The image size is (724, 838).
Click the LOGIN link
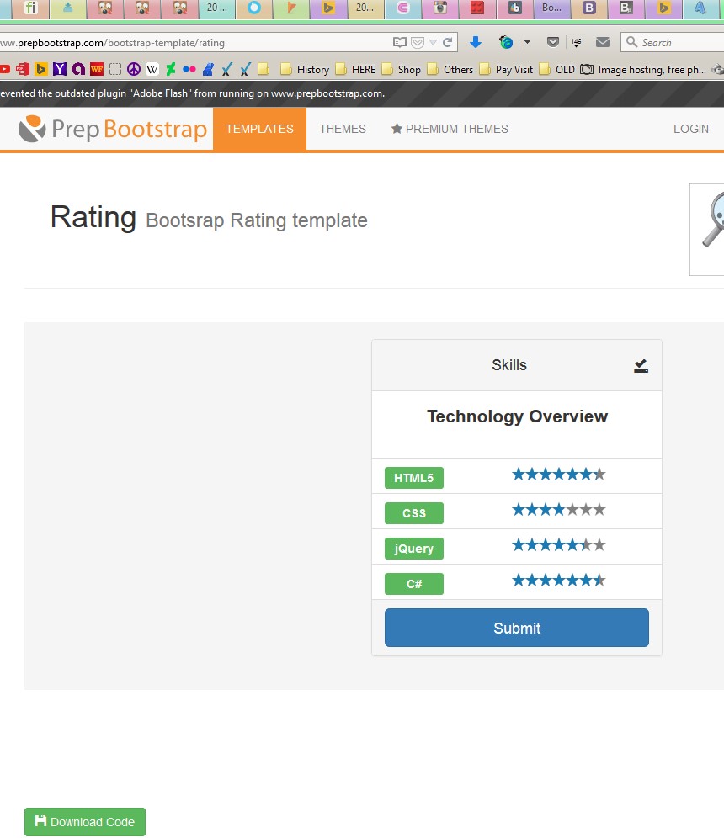[690, 129]
